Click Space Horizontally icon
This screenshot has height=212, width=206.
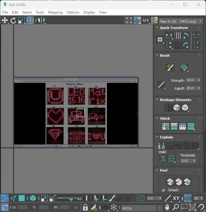196,36
